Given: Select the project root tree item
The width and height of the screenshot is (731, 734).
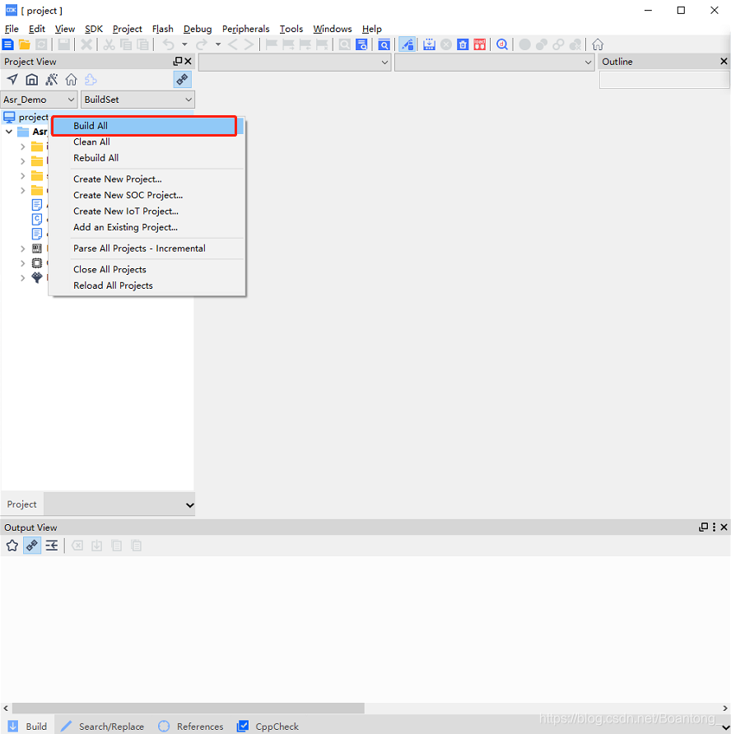Looking at the screenshot, I should click(26, 117).
